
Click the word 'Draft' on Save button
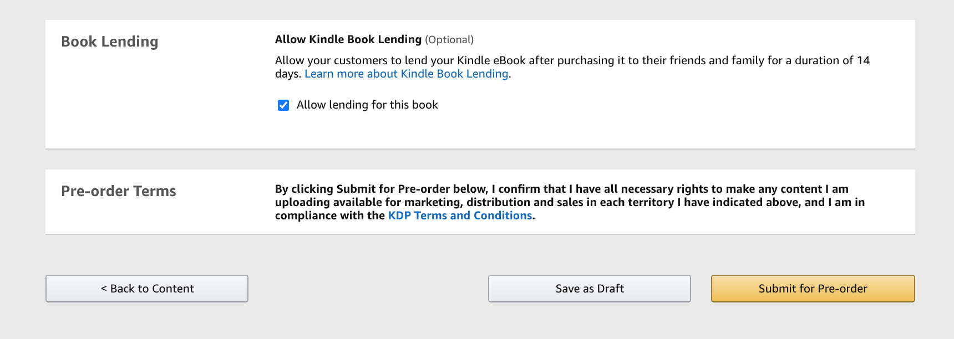[611, 289]
